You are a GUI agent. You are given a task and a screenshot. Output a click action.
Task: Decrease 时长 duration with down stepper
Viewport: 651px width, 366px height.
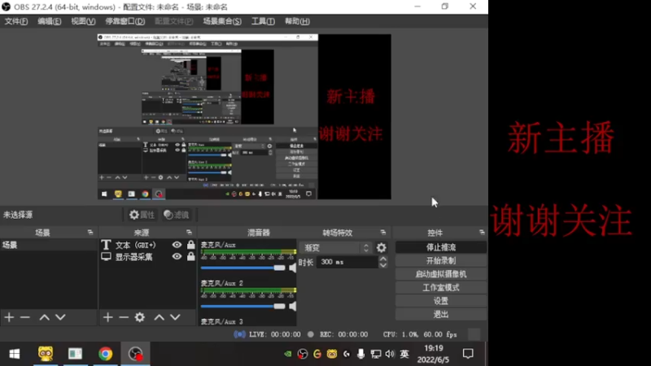[383, 265]
